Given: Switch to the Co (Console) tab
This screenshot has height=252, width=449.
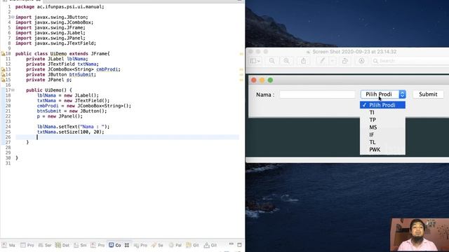Looking at the screenshot, I should coord(115,245).
